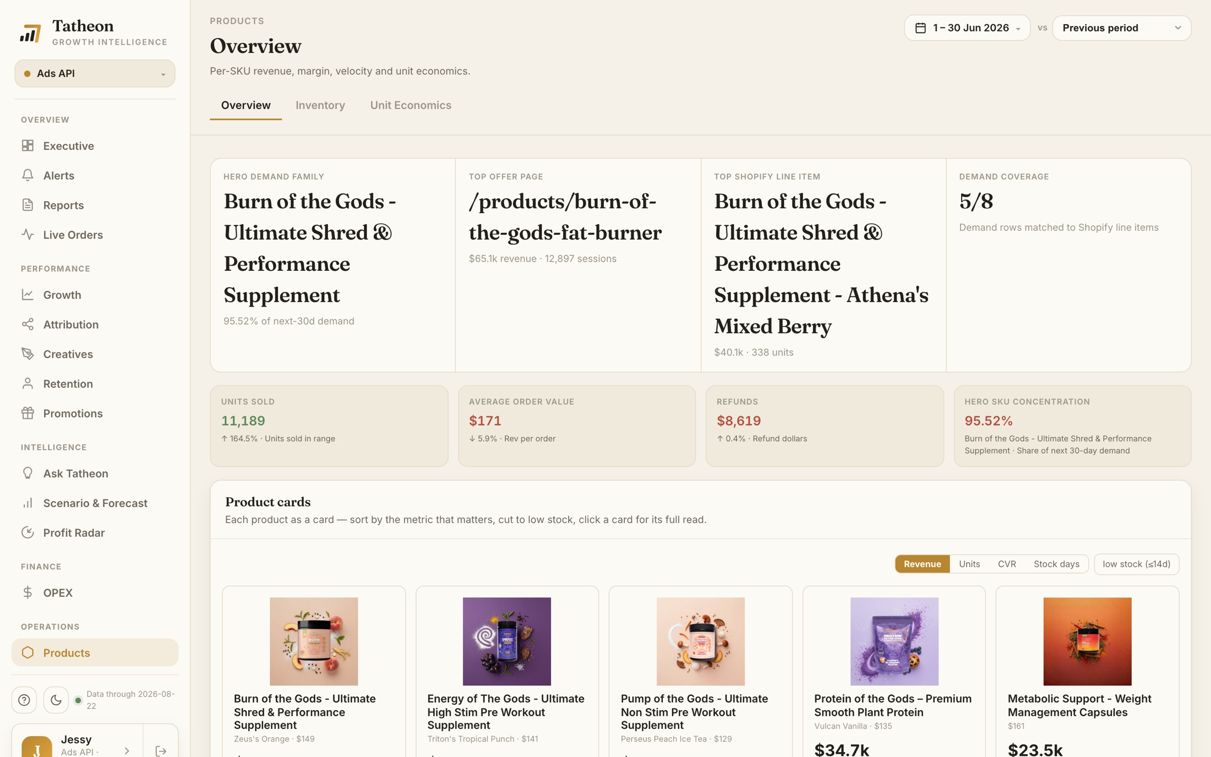The image size is (1211, 757).
Task: Toggle dark mode with moon icon
Action: tap(56, 700)
